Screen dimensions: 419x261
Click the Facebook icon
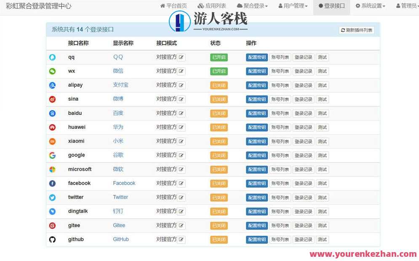[52, 183]
